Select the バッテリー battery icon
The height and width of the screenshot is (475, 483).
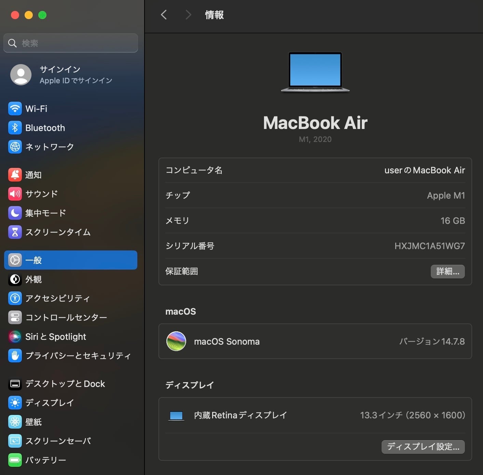pyautogui.click(x=15, y=460)
